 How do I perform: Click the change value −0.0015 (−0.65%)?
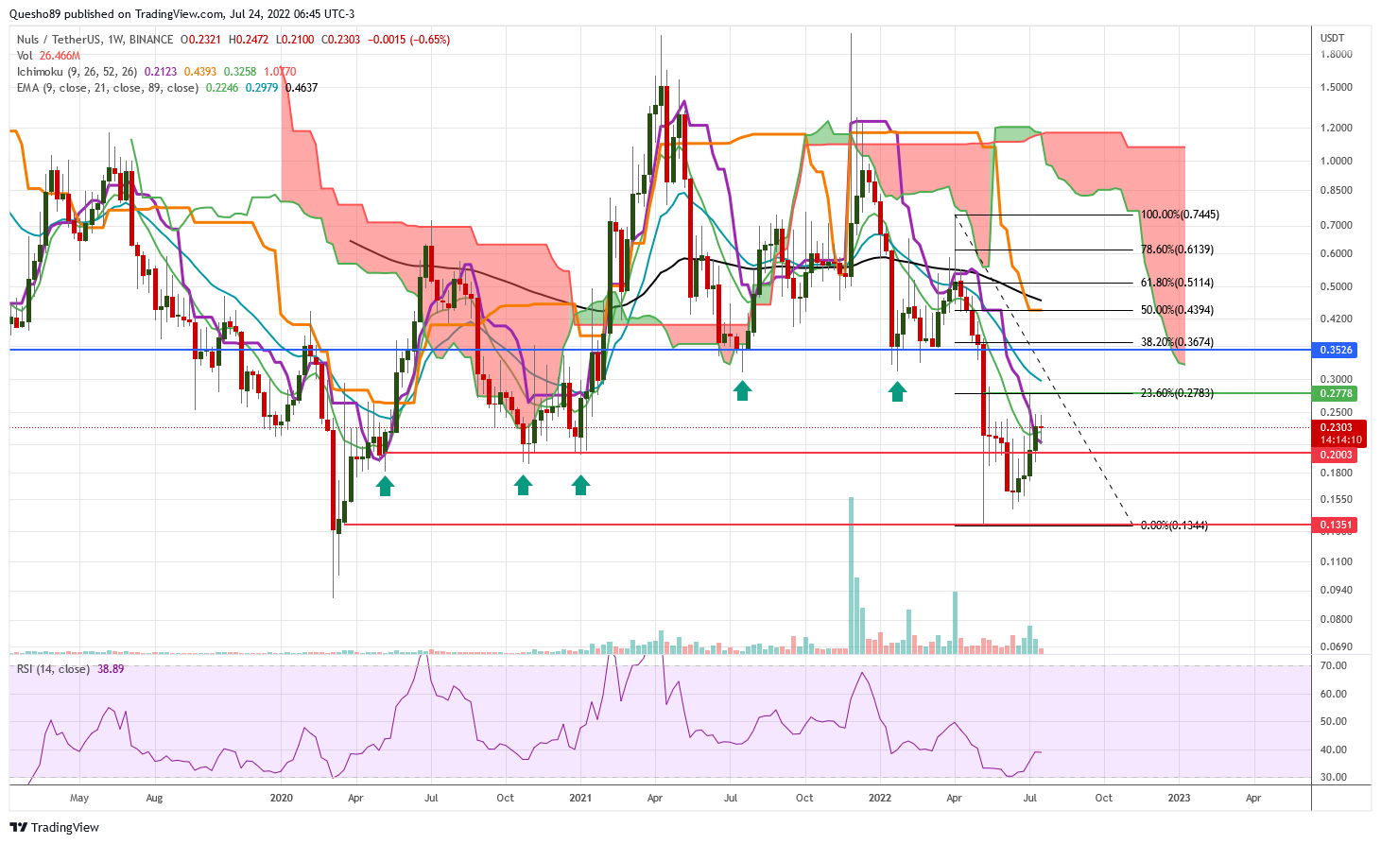pyautogui.click(x=407, y=40)
